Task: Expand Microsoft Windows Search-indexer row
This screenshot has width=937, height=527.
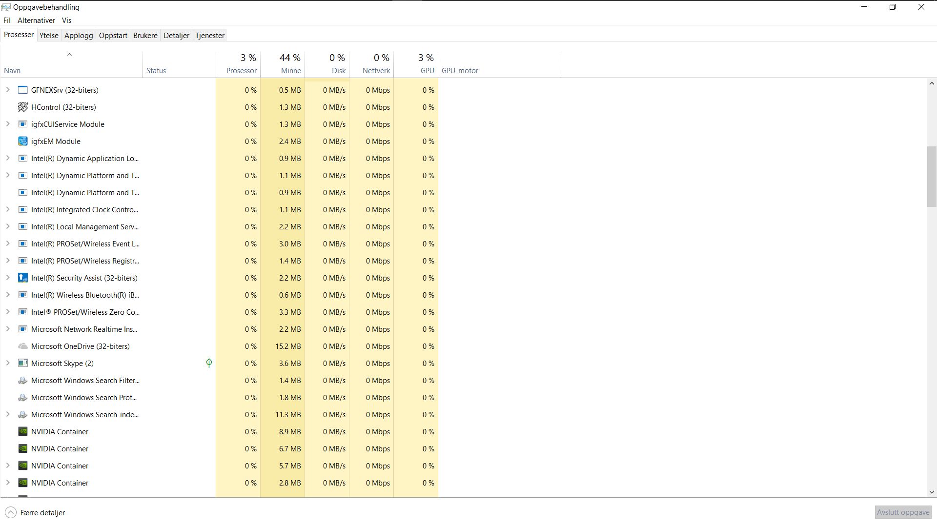Action: tap(7, 414)
